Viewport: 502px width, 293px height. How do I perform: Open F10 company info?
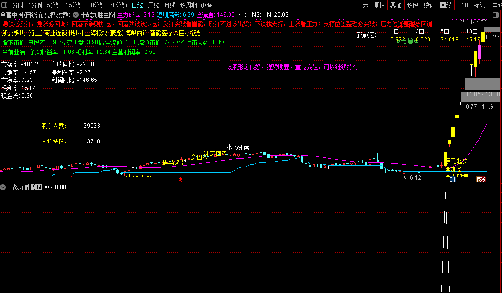[x=462, y=5]
